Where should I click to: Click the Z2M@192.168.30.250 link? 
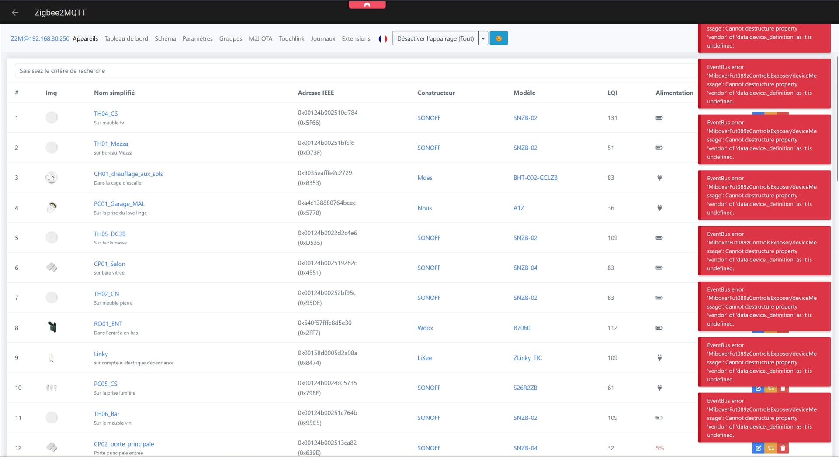(40, 38)
